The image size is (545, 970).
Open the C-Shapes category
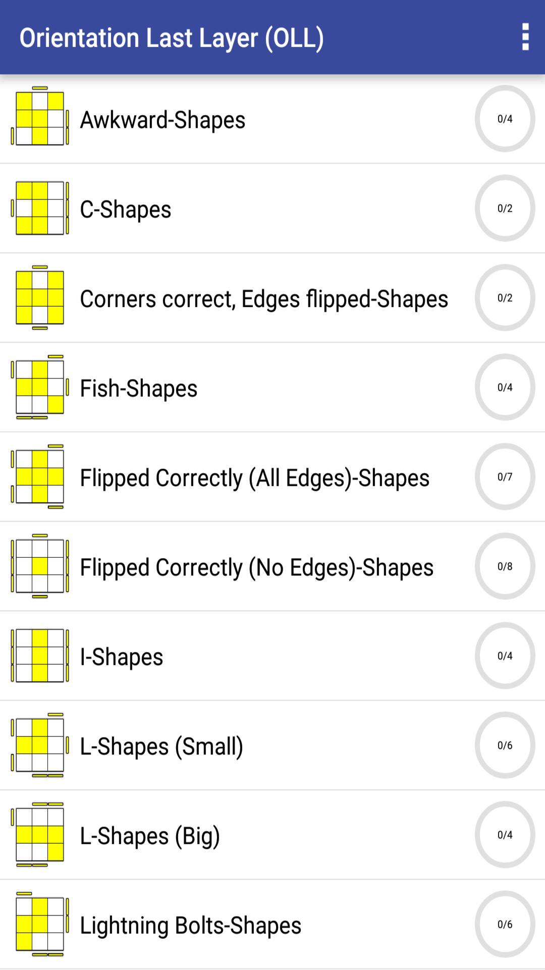(126, 209)
